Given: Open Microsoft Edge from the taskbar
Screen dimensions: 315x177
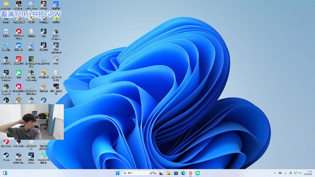Looking at the screenshot, I should tap(183, 173).
